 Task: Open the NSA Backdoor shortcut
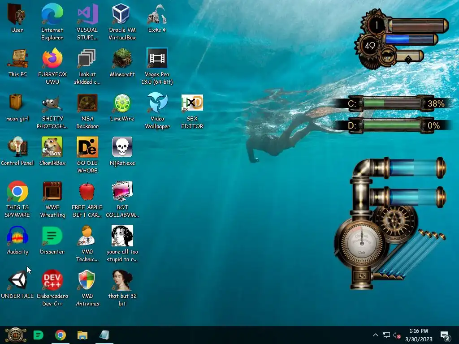(x=87, y=111)
